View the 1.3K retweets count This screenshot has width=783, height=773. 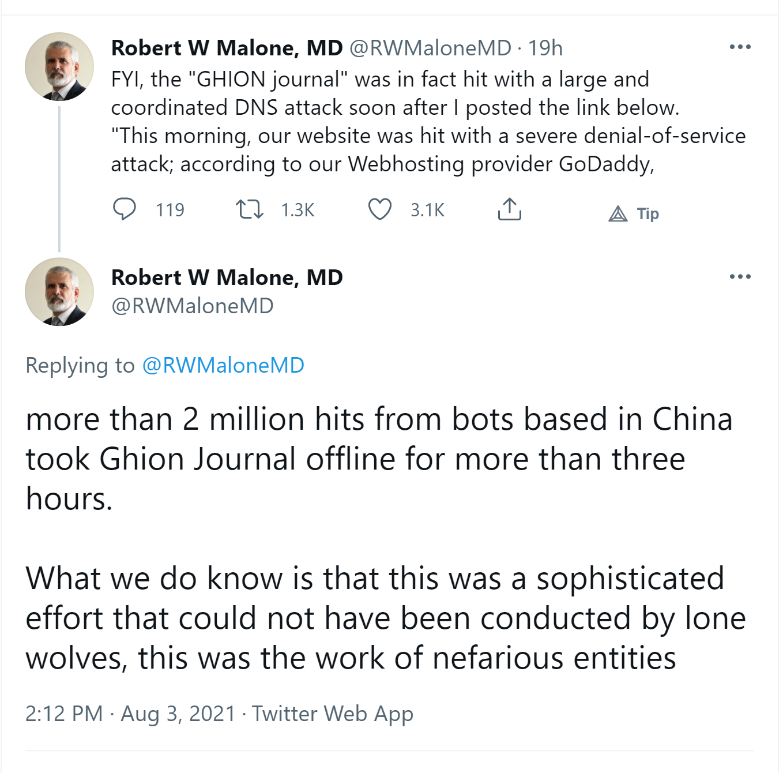(298, 210)
